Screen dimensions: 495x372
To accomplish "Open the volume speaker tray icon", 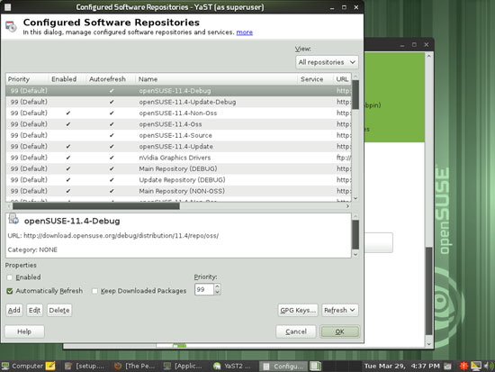I will (489, 366).
